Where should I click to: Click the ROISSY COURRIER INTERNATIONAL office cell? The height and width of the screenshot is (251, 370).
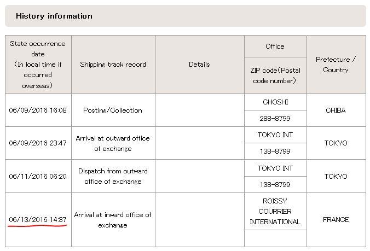pyautogui.click(x=275, y=212)
